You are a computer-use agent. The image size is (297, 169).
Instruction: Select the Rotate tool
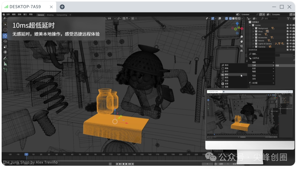5,41
